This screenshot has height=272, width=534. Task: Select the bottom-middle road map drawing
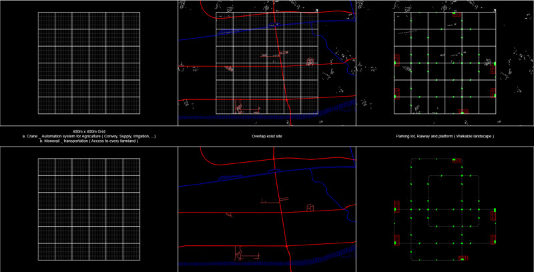[x=267, y=209]
